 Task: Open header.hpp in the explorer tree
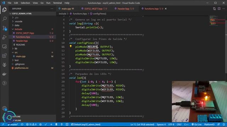point(22,41)
